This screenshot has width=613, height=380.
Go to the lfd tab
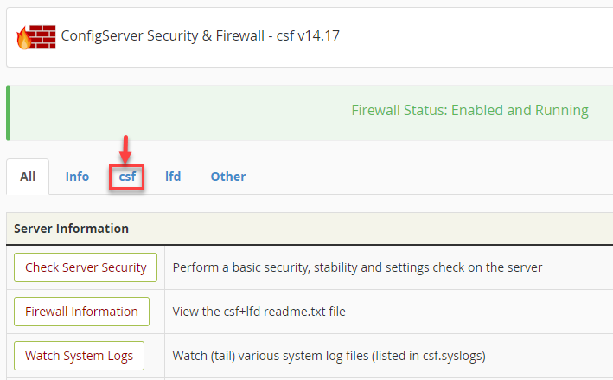point(173,177)
